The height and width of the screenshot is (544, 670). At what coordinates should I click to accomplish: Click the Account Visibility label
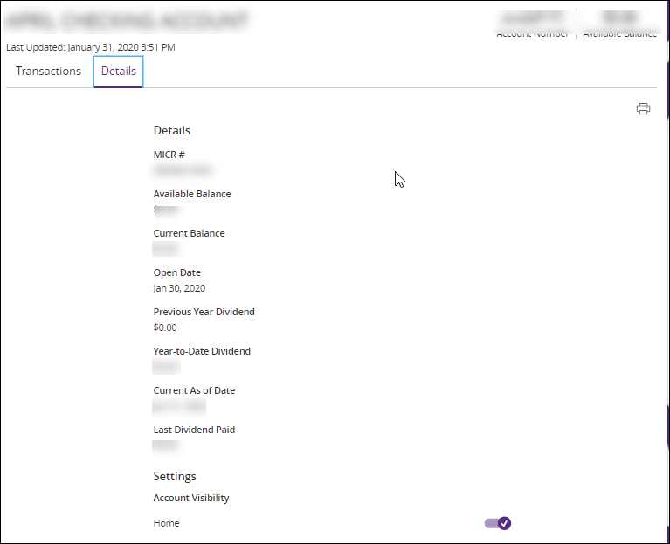[x=191, y=498]
